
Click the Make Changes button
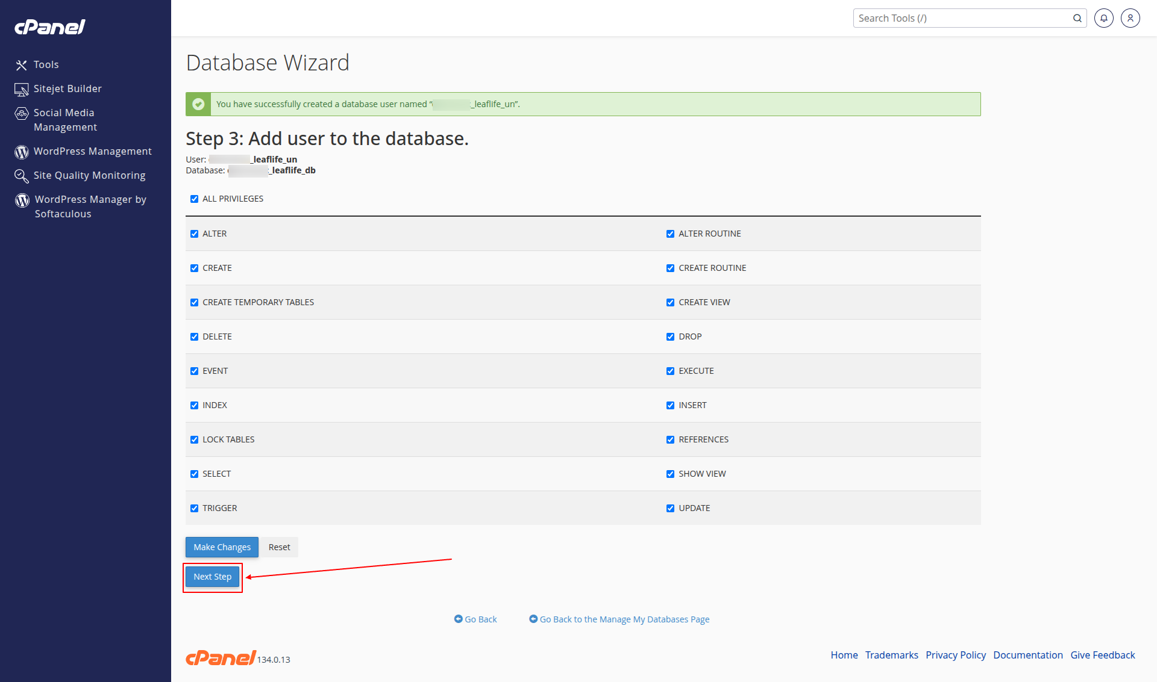(x=222, y=547)
